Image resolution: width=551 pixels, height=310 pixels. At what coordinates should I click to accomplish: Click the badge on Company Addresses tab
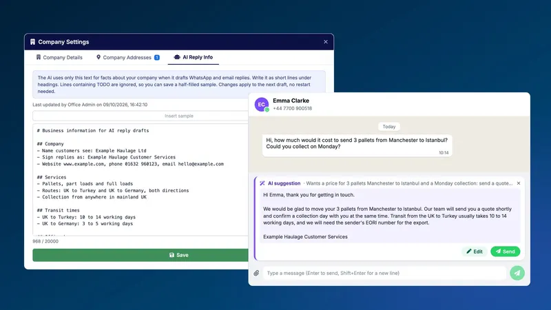coord(157,57)
